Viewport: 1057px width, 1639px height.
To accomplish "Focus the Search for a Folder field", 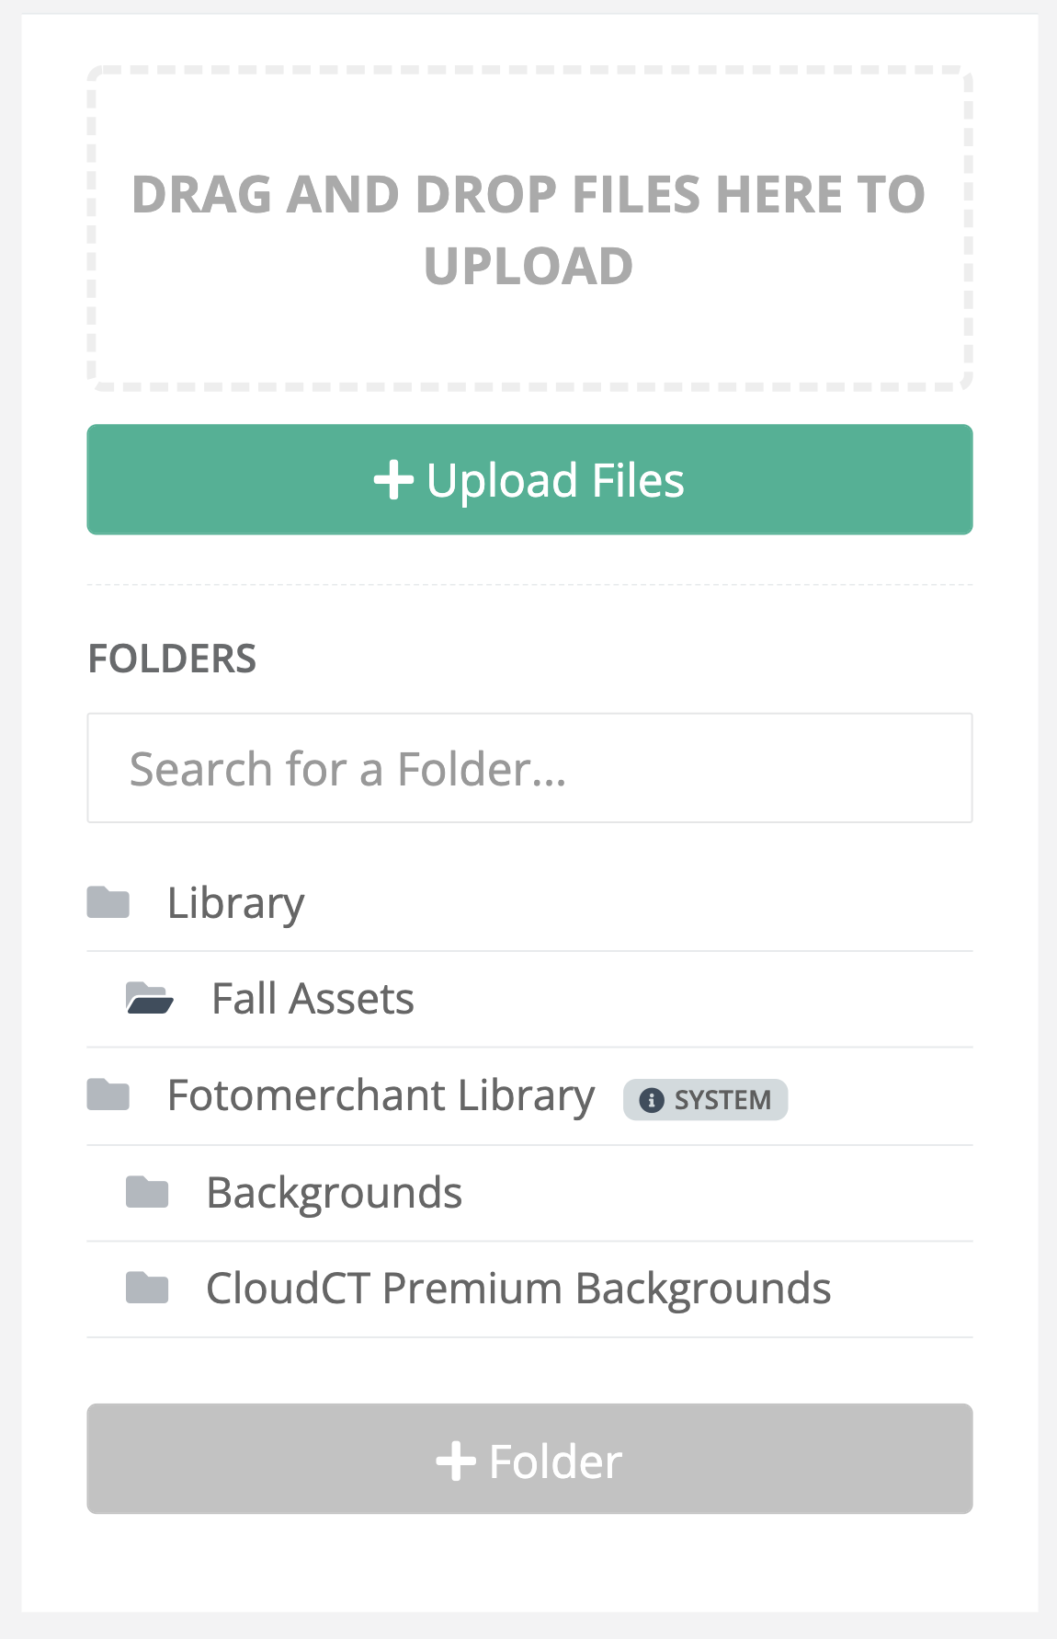I will pyautogui.click(x=529, y=768).
